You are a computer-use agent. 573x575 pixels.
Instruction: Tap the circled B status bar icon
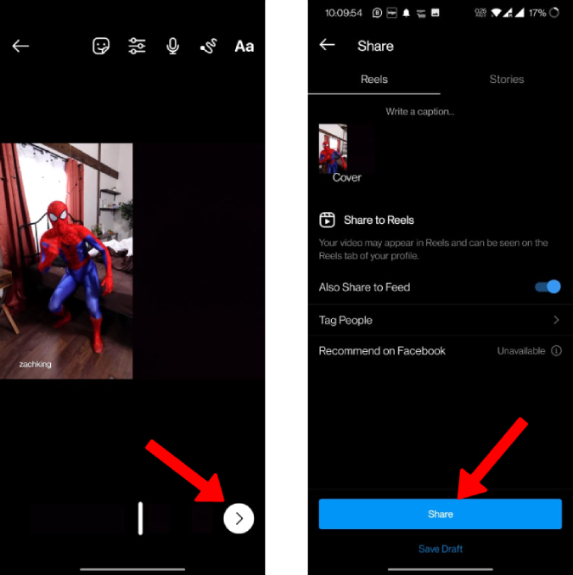(x=377, y=13)
